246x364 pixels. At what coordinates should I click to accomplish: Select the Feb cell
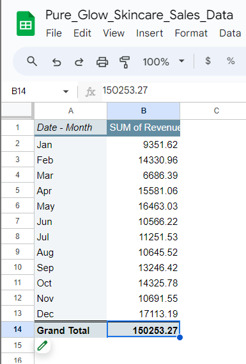70,160
